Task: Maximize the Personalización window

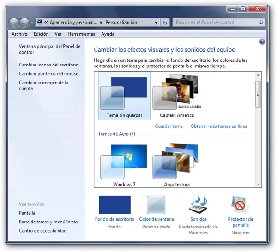Action: 243,9
